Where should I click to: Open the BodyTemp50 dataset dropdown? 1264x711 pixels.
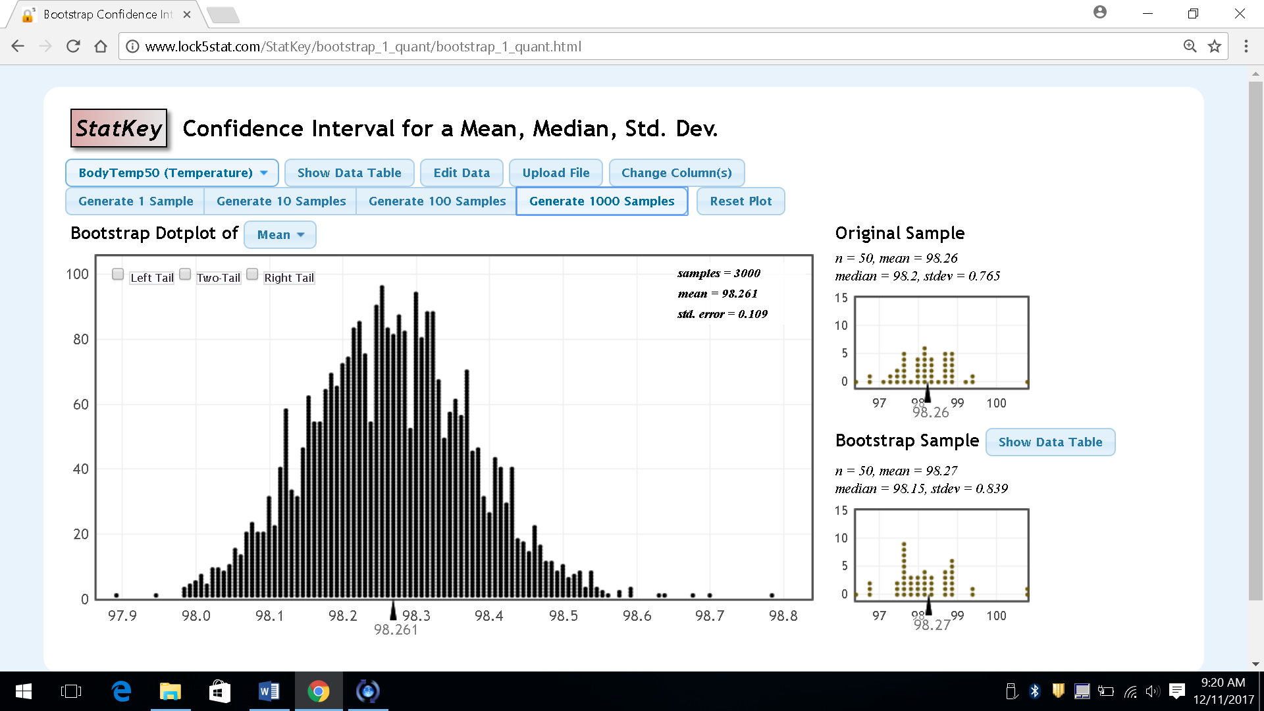point(172,172)
